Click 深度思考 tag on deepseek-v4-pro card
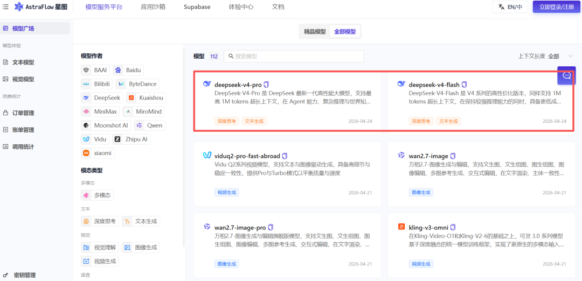582x281 pixels. click(226, 121)
